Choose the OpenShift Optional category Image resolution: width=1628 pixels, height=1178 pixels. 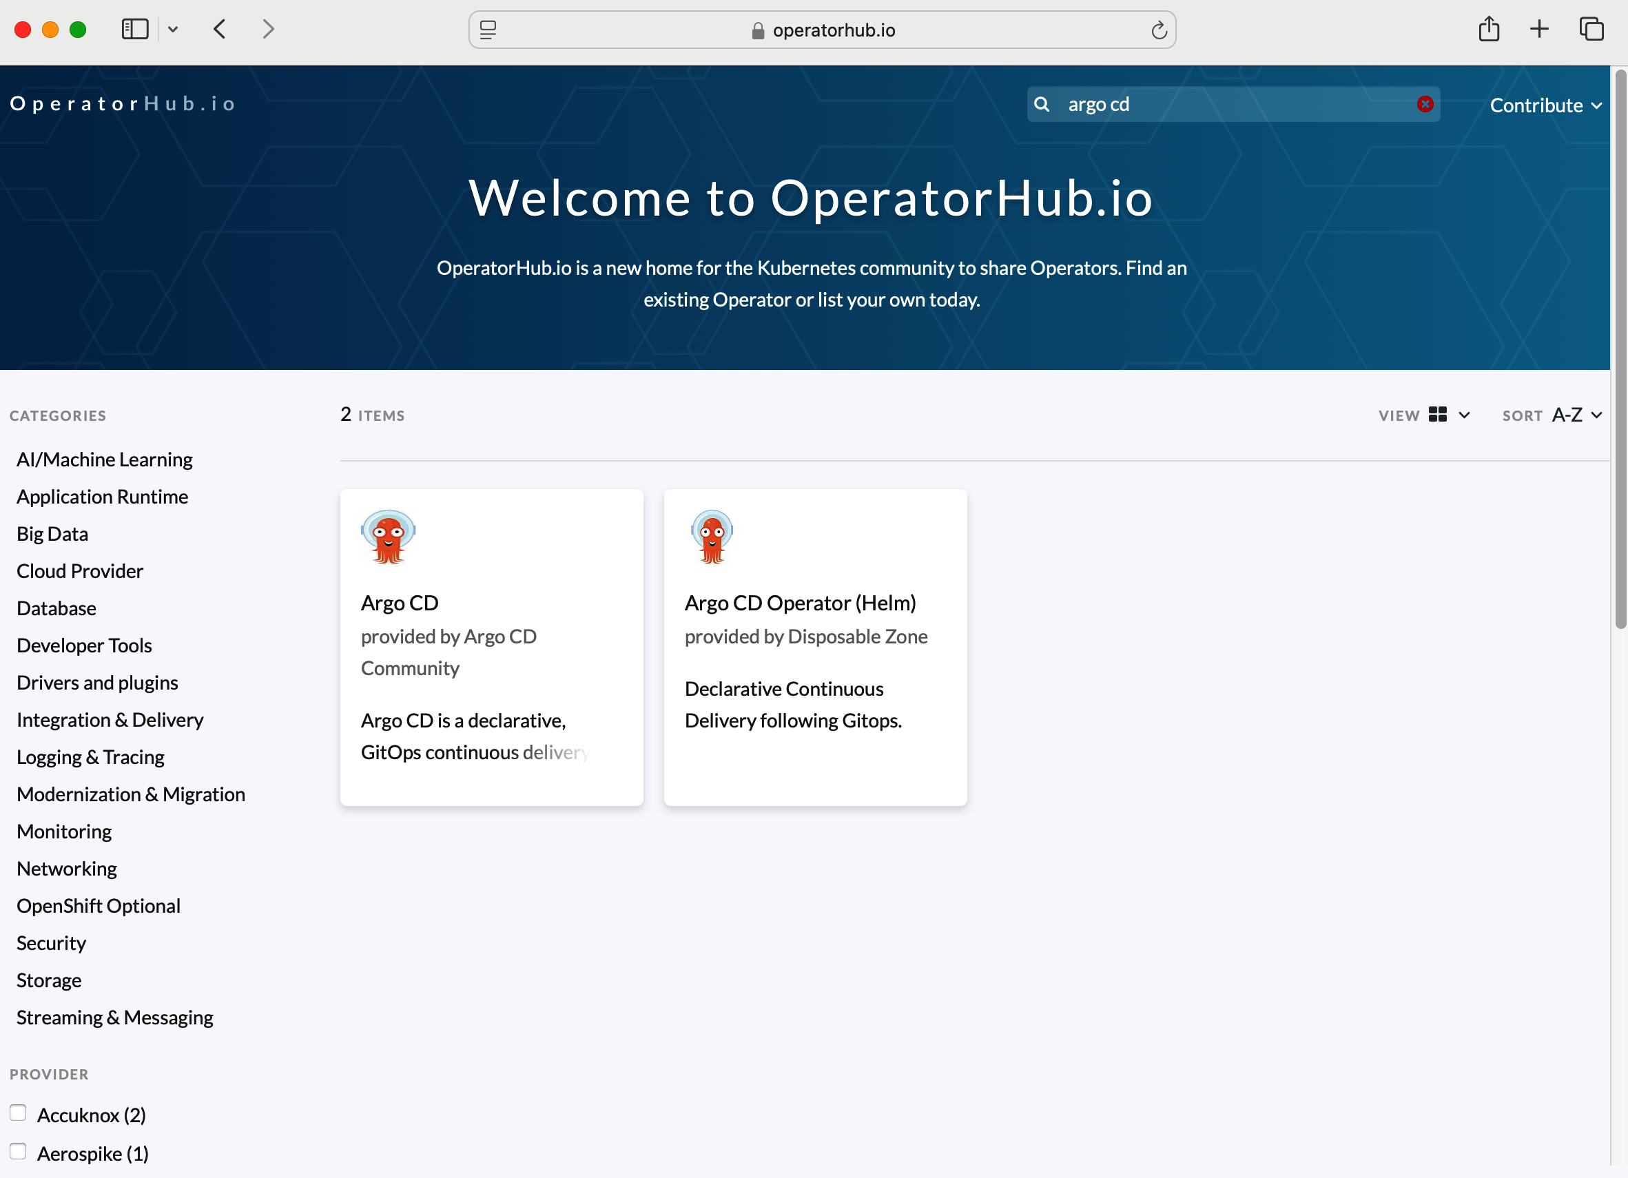(x=99, y=906)
